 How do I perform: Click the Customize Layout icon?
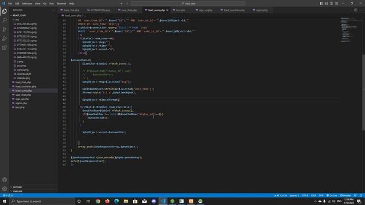336,3
